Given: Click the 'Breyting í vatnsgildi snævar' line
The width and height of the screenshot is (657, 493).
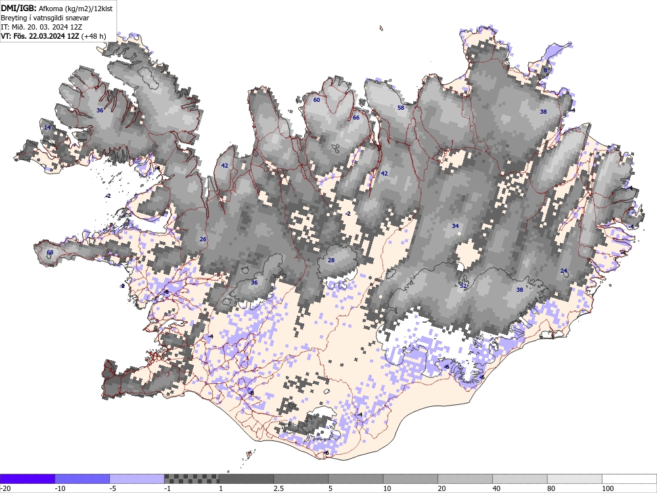Looking at the screenshot, I should [x=45, y=18].
